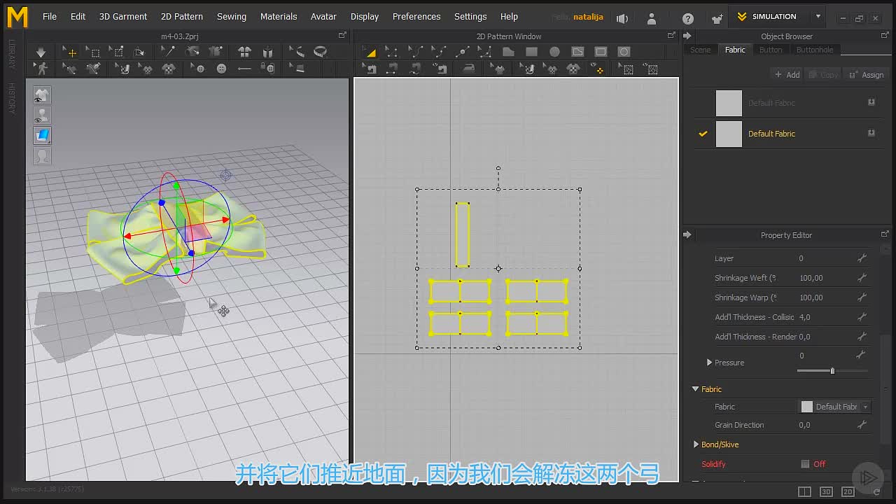Select the yellow Default Fabric thumbnail swatch
This screenshot has width=896, height=504.
point(729,134)
